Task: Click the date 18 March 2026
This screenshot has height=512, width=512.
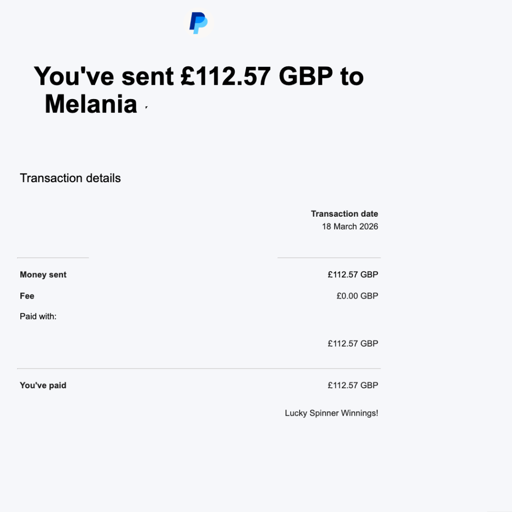Action: tap(350, 227)
